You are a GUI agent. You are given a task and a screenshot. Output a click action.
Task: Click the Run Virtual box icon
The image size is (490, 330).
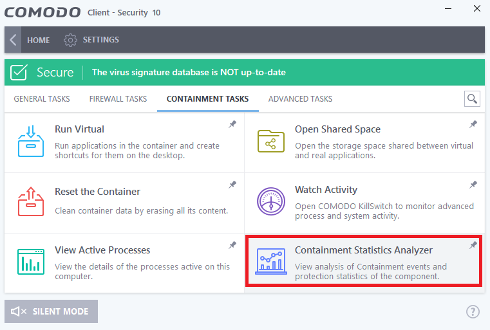31,141
